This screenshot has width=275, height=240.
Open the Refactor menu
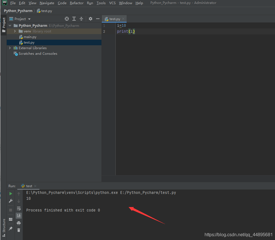click(77, 3)
